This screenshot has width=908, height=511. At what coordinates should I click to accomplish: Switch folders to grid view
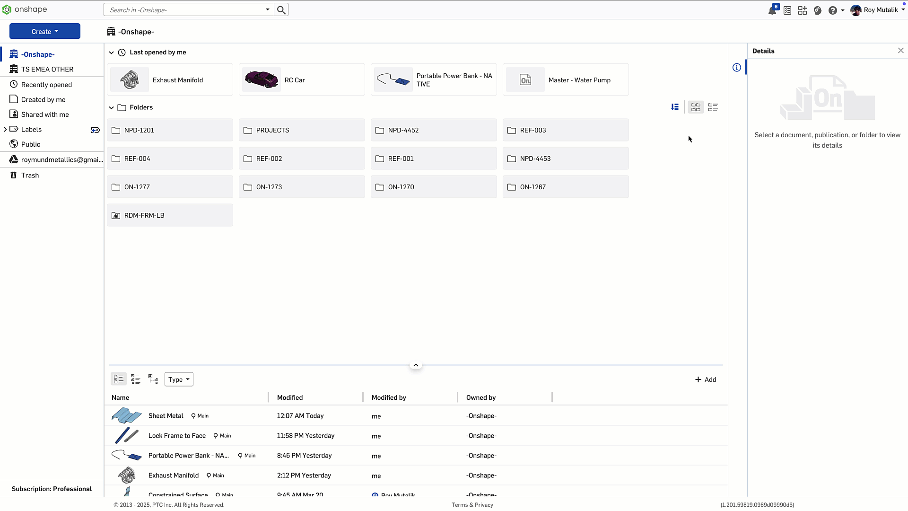(696, 107)
